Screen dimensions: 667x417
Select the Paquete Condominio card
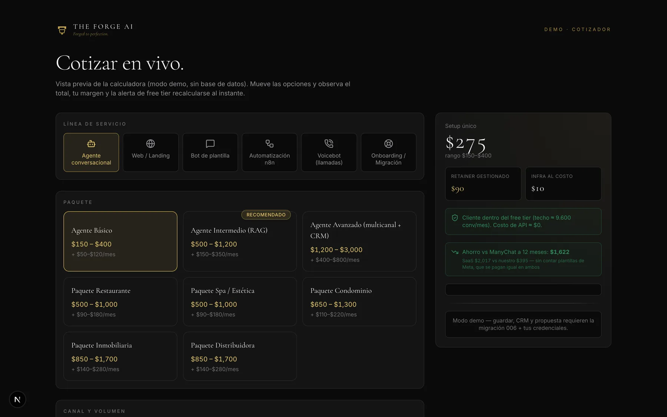click(x=359, y=302)
